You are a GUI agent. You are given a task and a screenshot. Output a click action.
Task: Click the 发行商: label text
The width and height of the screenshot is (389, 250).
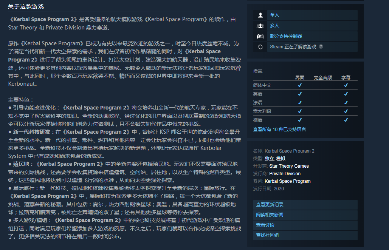260,174
